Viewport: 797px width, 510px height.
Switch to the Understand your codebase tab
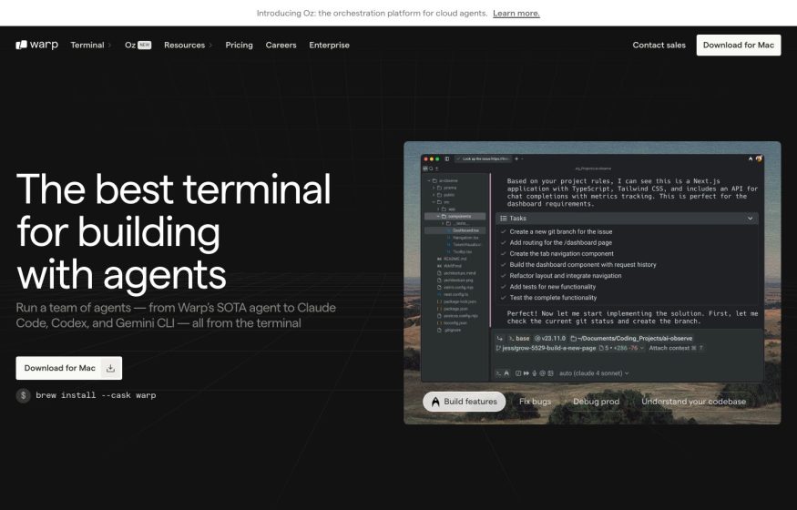693,402
